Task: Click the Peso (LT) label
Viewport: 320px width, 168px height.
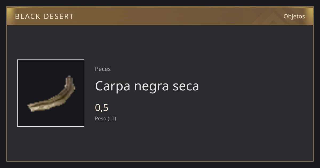Action: pos(106,118)
